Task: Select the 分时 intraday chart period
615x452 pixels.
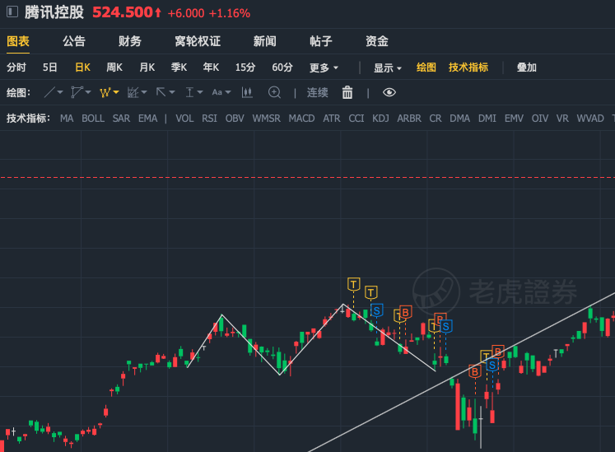Action: (16, 68)
